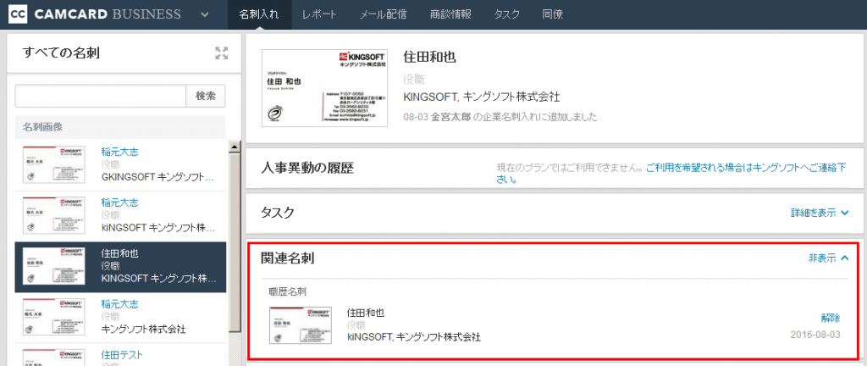Open the related card thumbnail under 職歴名刺

point(301,325)
